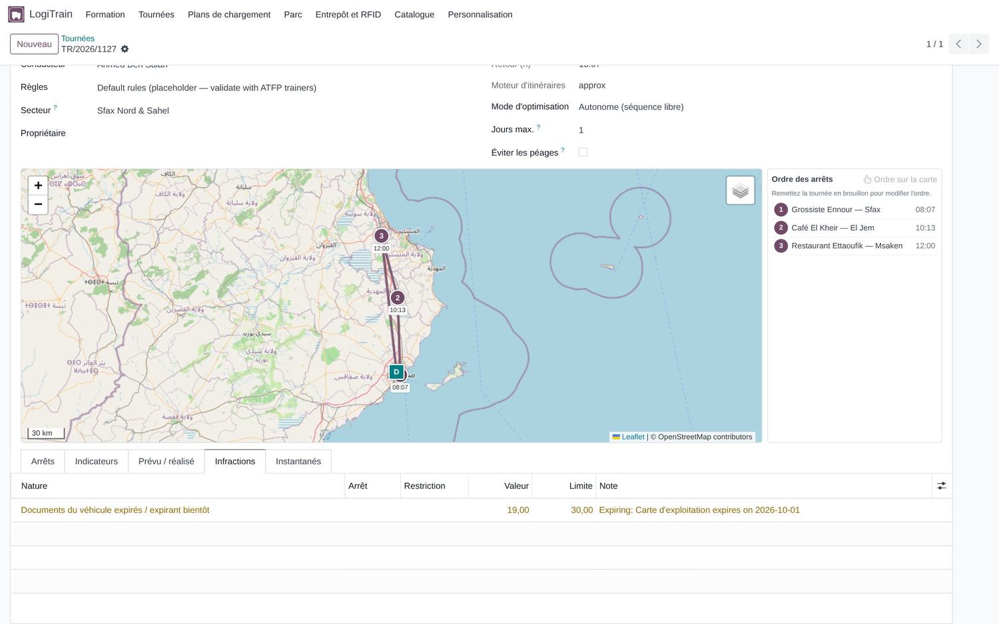Click the 12:00 time label on the map
999x624 pixels.
[x=382, y=249]
